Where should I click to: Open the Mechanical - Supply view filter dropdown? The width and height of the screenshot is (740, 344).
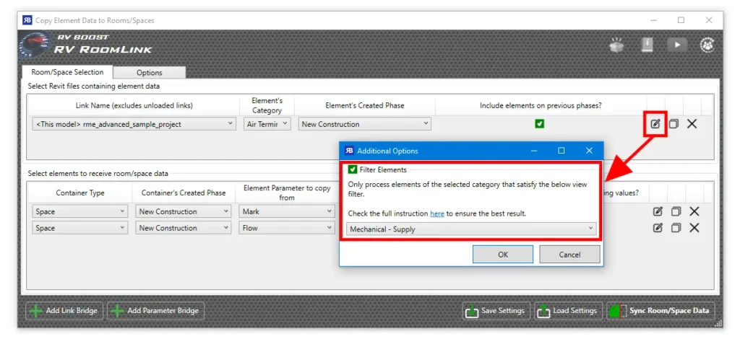471,229
